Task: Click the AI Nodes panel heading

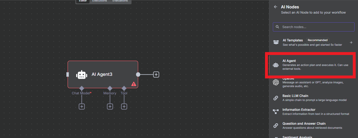Action: pyautogui.click(x=290, y=7)
